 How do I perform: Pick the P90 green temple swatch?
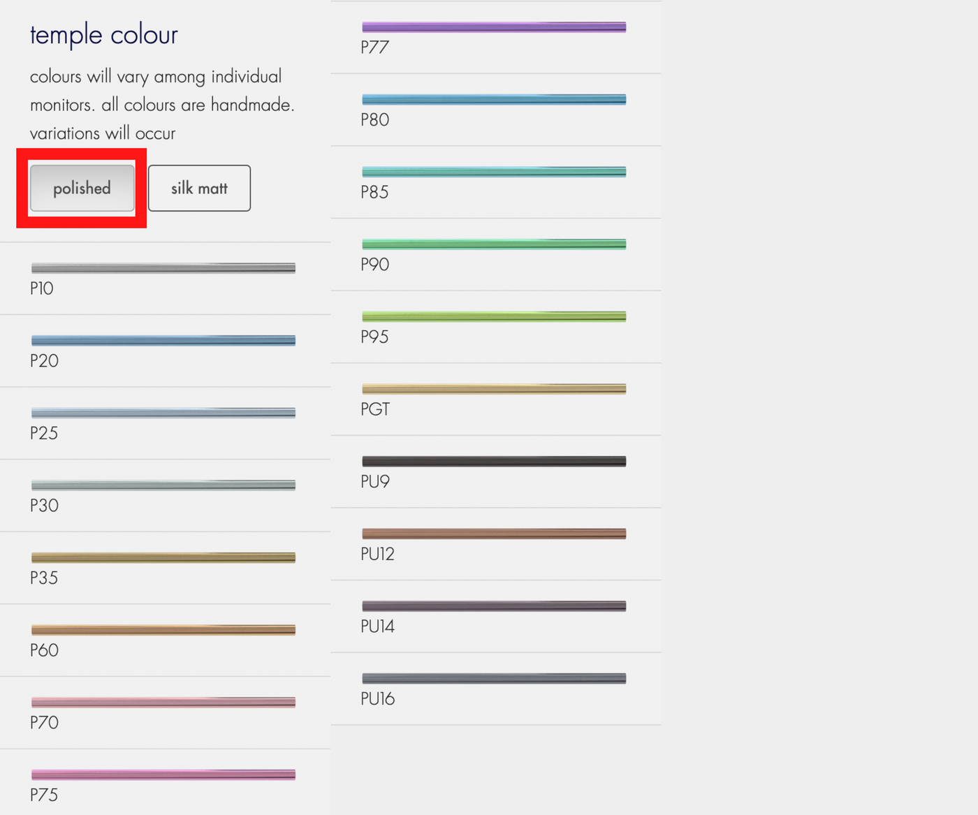pyautogui.click(x=494, y=244)
